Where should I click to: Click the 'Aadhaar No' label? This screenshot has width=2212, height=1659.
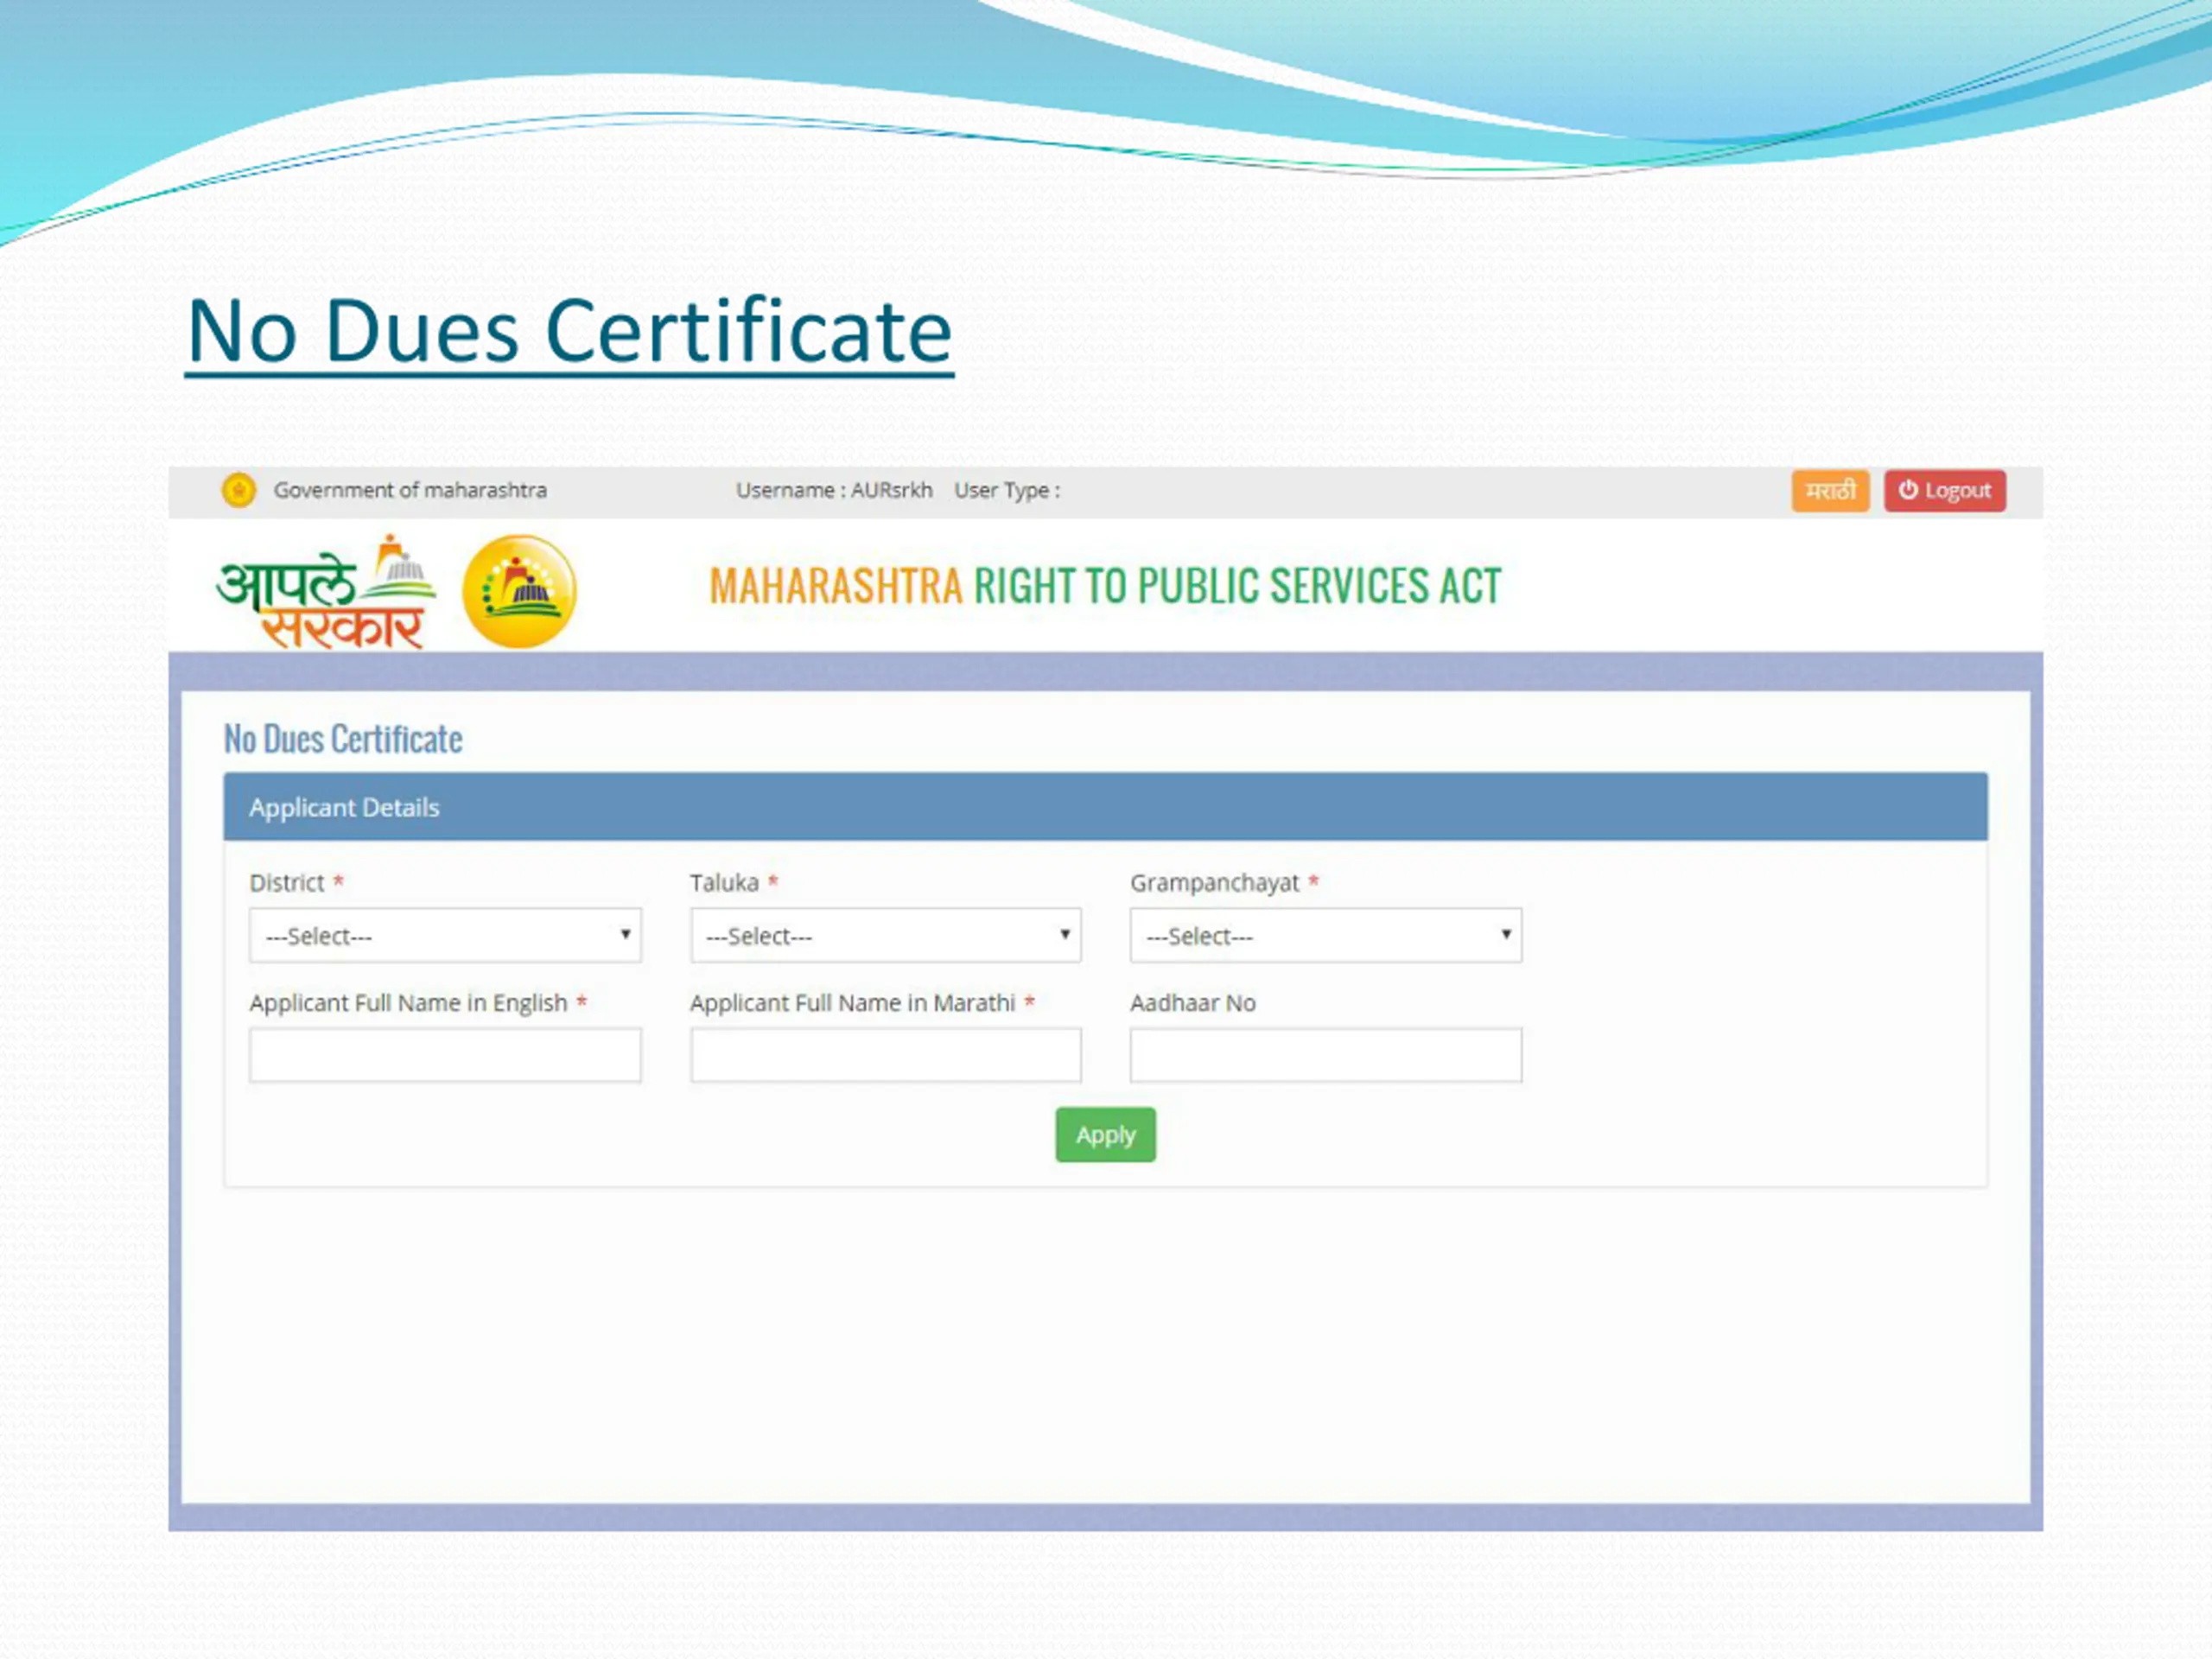[x=1193, y=1003]
